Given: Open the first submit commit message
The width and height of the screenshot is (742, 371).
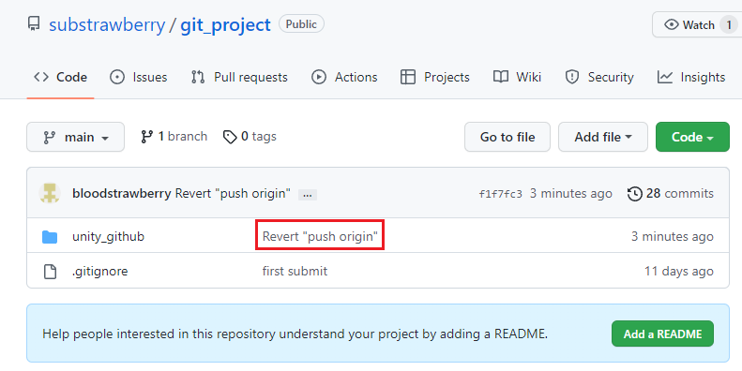Looking at the screenshot, I should coord(295,272).
